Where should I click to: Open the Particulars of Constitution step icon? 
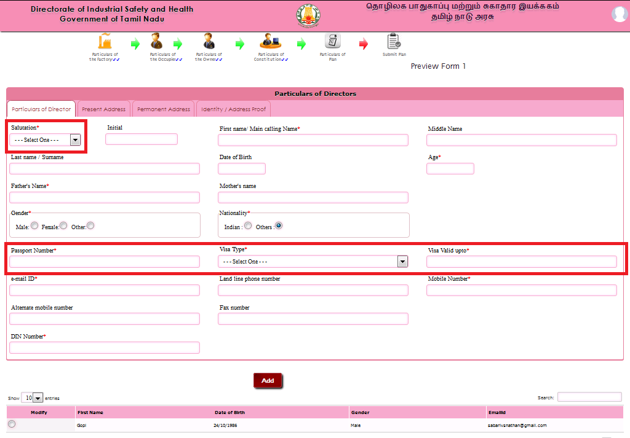click(x=271, y=41)
